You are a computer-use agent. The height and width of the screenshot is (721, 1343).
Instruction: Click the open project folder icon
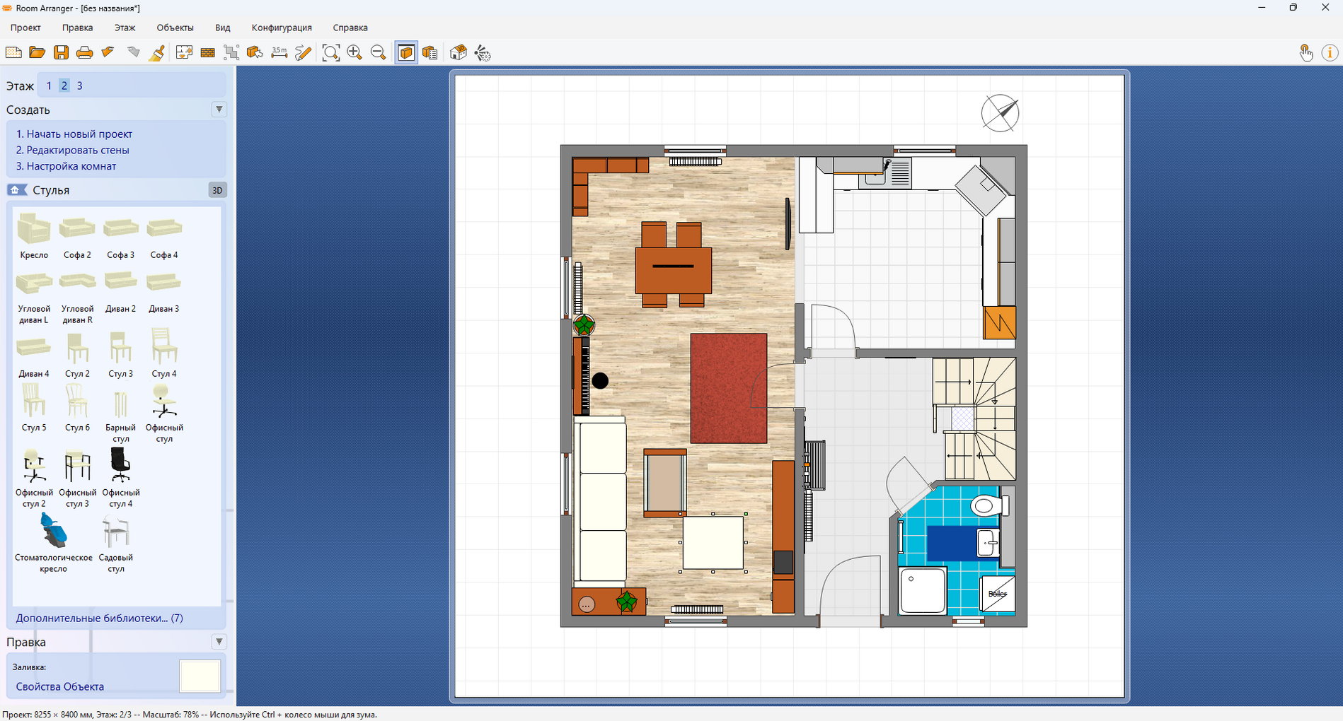tap(38, 52)
